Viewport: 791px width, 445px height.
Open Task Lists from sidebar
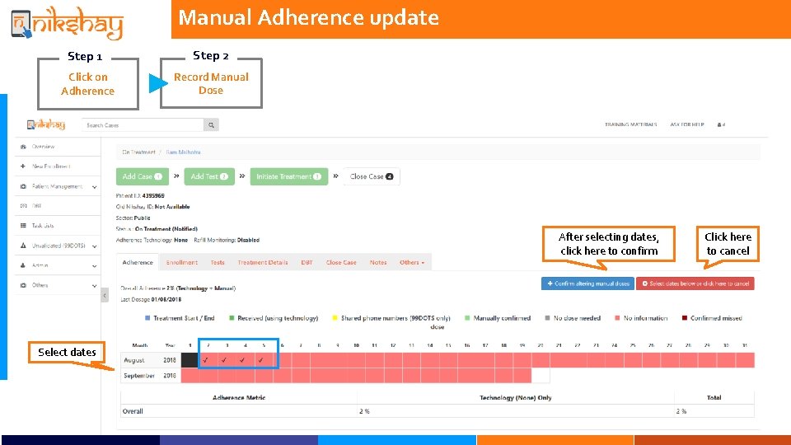pos(58,226)
